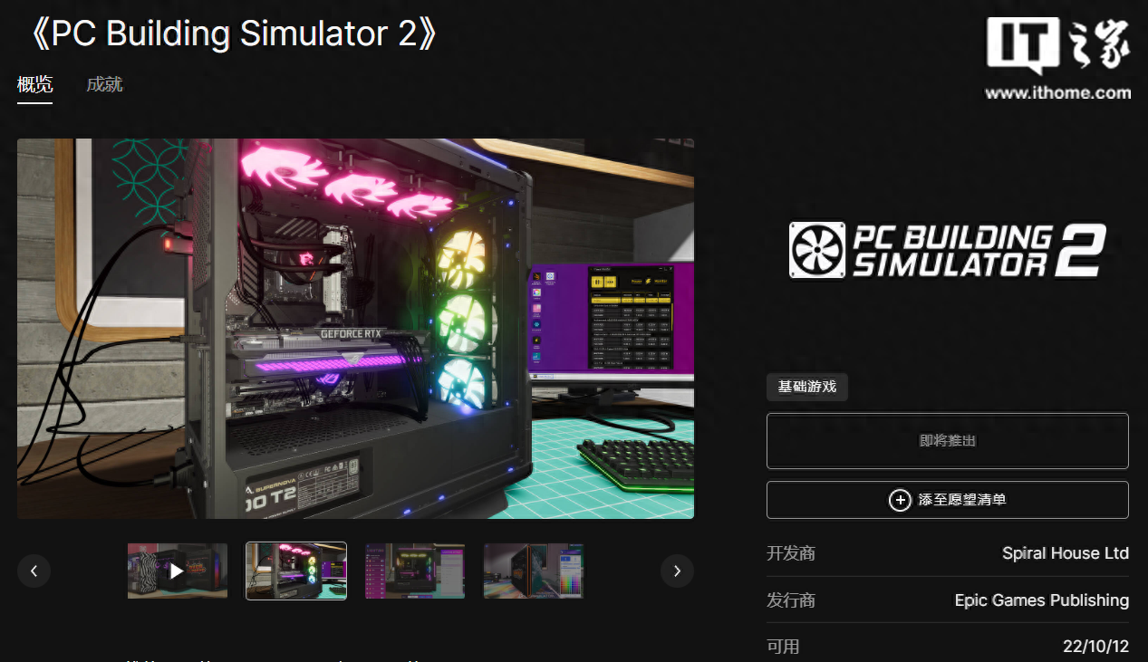Click the large featured screenshot
The image size is (1148, 662).
[355, 328]
